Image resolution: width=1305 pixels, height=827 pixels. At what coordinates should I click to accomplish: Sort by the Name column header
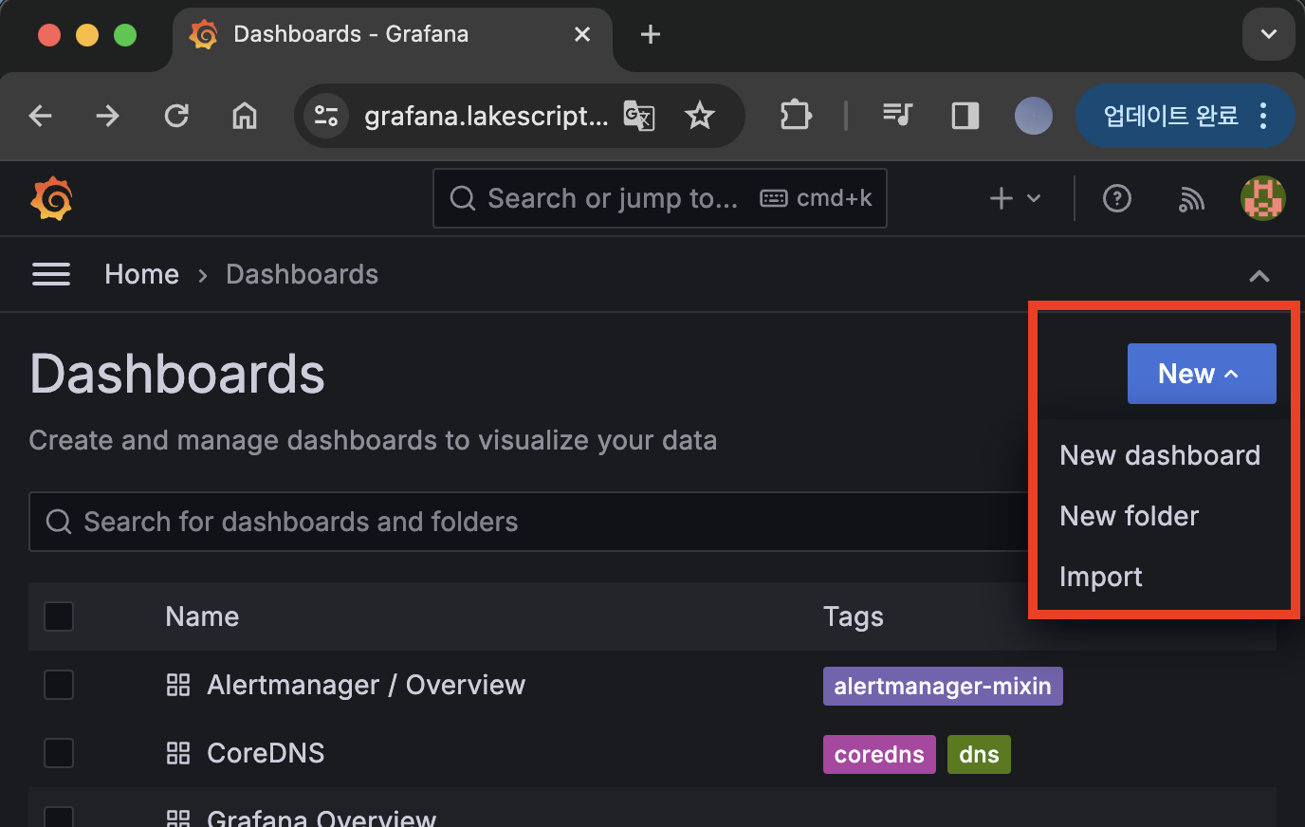coord(202,616)
